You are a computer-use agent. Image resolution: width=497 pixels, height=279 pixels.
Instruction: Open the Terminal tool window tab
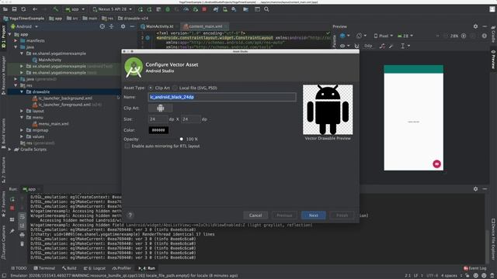pos(44,268)
